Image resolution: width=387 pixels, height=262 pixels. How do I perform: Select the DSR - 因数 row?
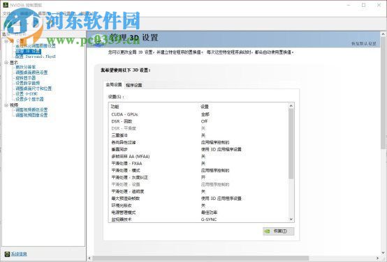(x=198, y=121)
